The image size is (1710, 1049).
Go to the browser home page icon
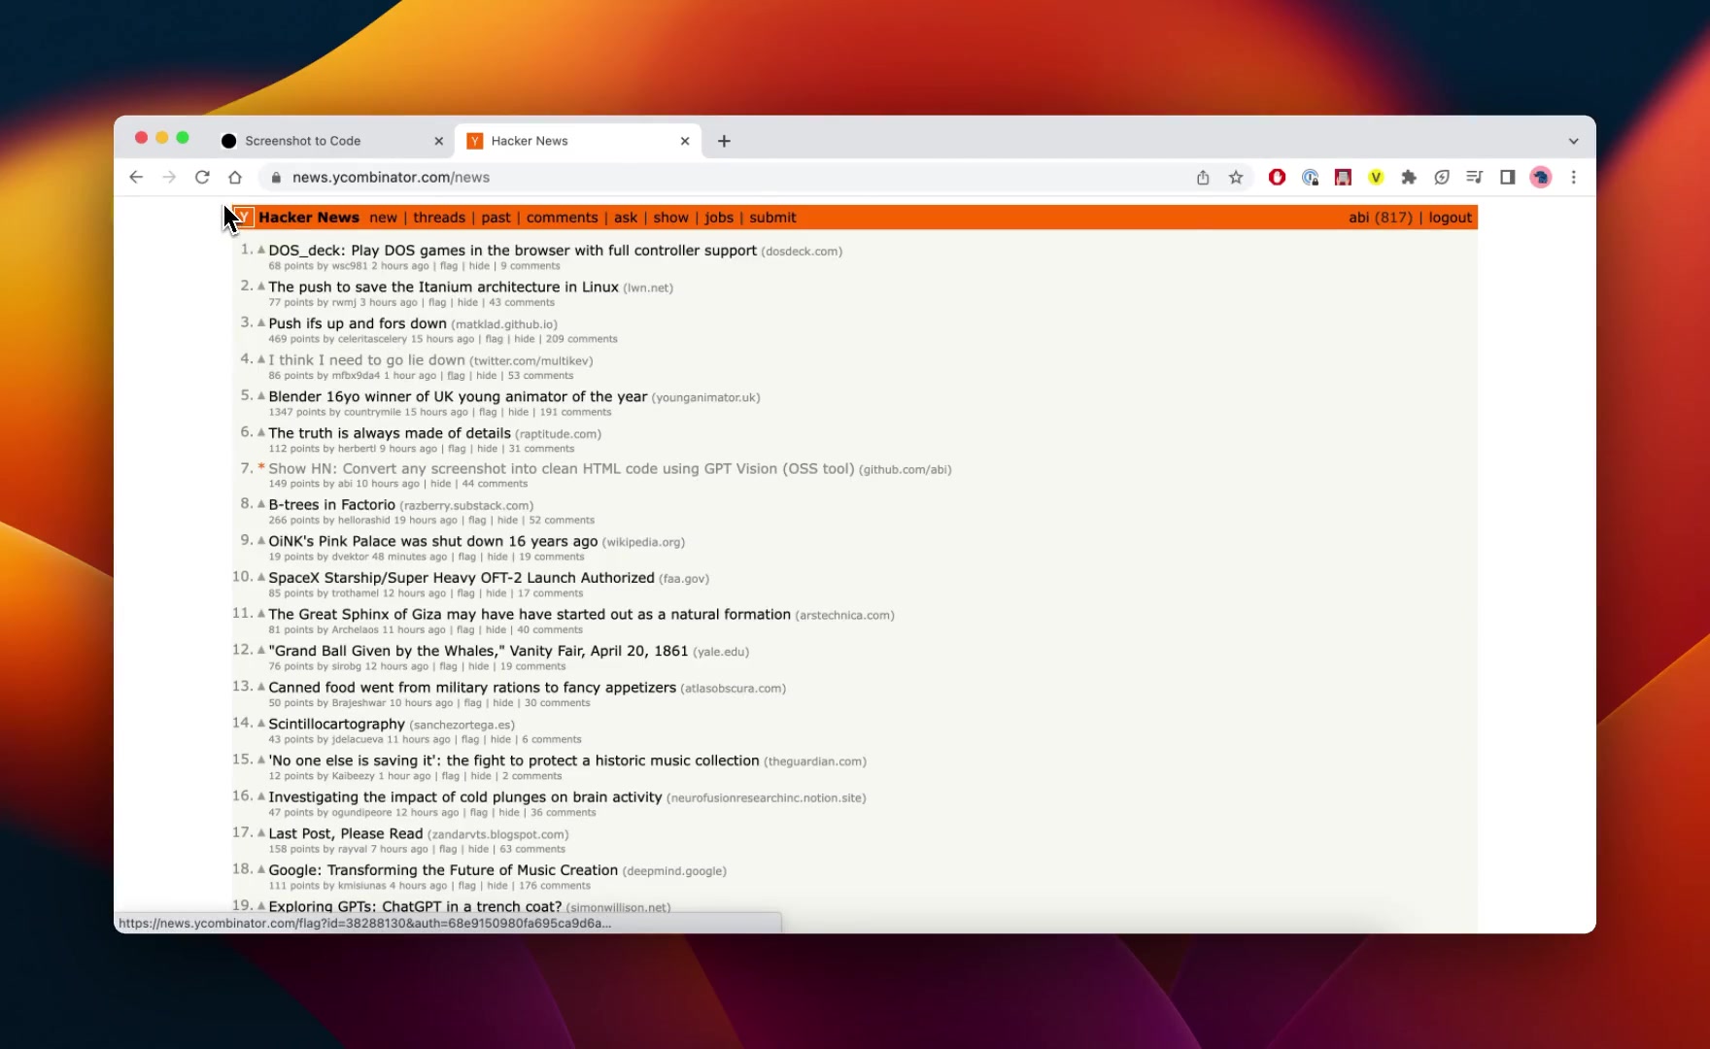pyautogui.click(x=235, y=177)
